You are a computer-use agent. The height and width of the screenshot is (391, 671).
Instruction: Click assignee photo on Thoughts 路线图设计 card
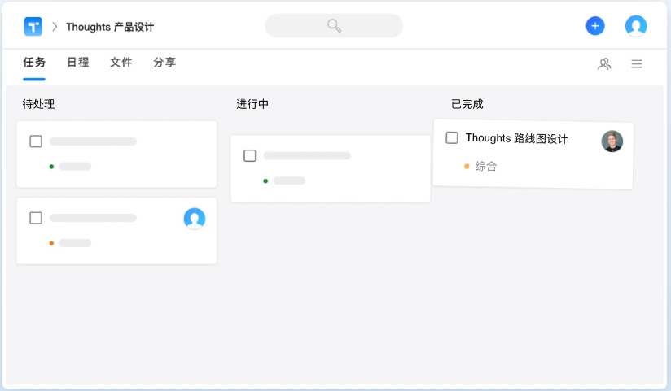[612, 141]
